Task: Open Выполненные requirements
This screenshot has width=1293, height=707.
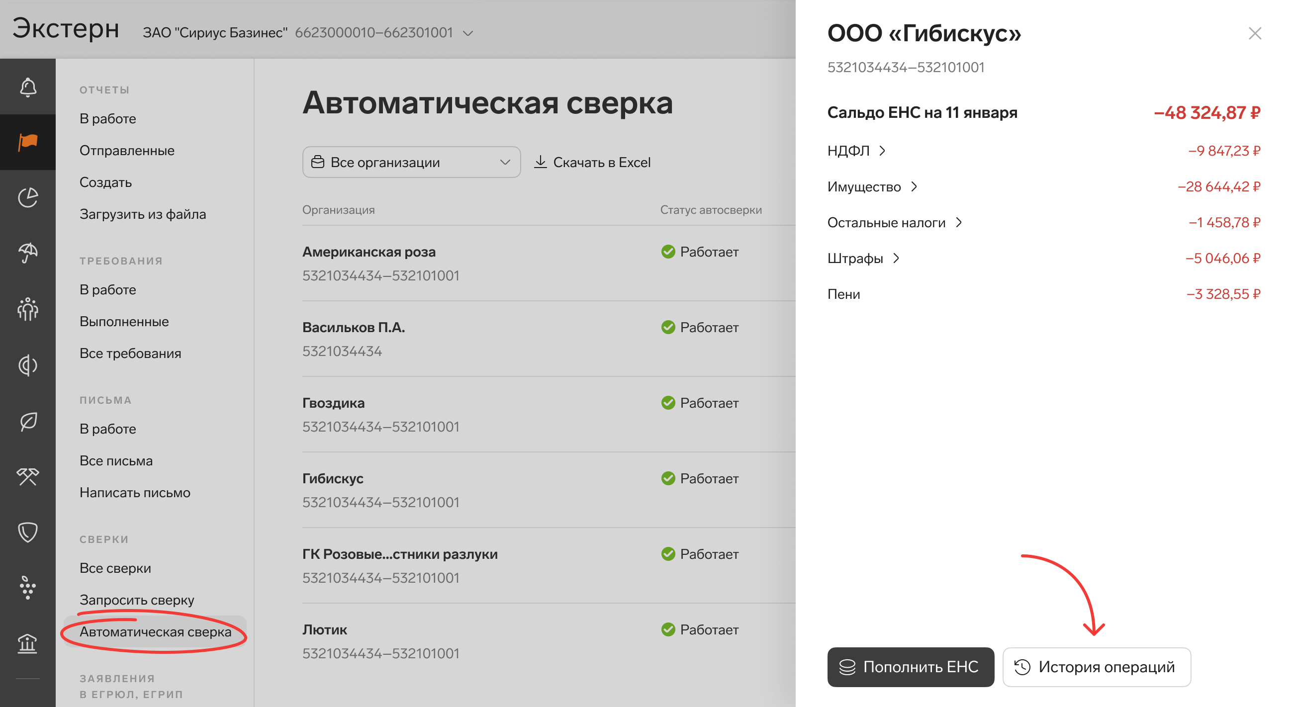Action: pyautogui.click(x=124, y=321)
